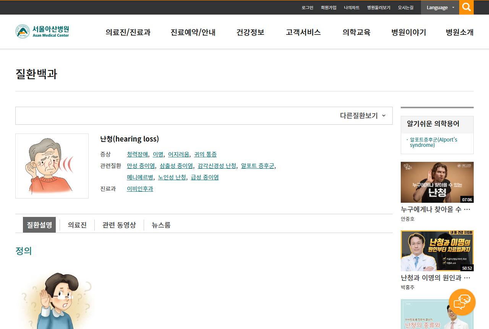Open the 나의차트 link
Screen dimensions: 489x329
pos(351,8)
